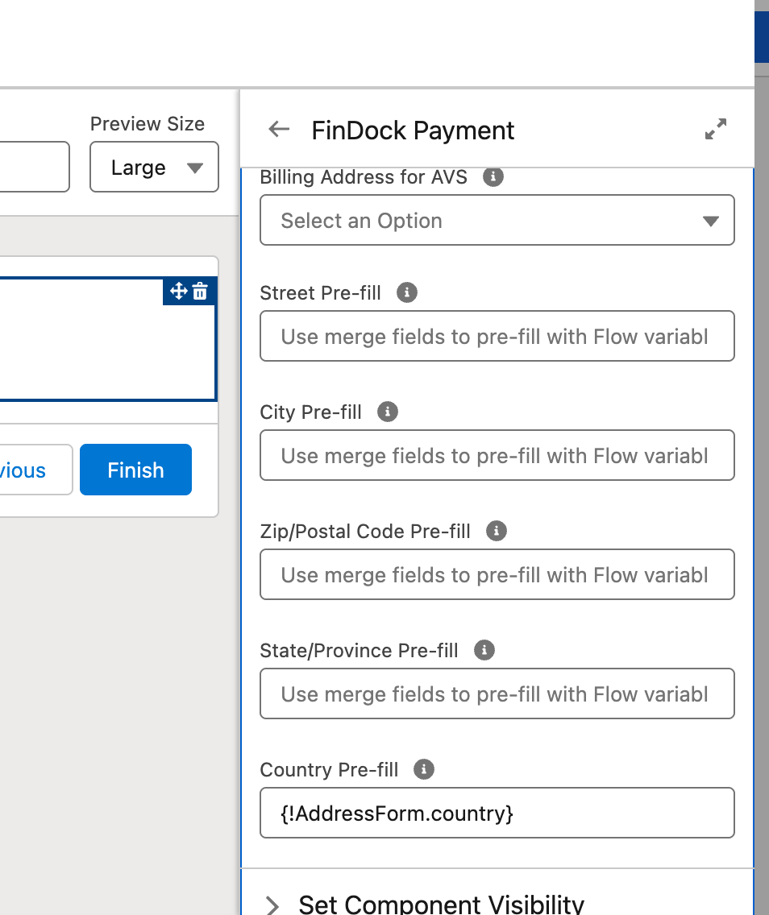Click the State/Province Pre-fill info icon
The width and height of the screenshot is (769, 915).
coord(484,650)
